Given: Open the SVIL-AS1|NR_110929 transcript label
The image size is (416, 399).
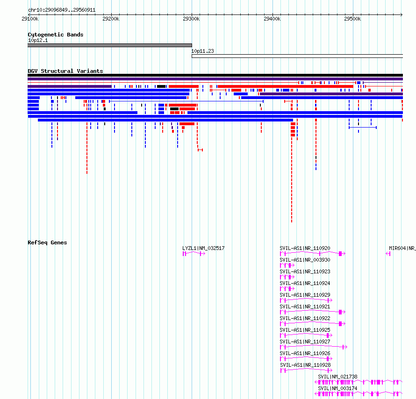Looking at the screenshot, I should tap(305, 295).
